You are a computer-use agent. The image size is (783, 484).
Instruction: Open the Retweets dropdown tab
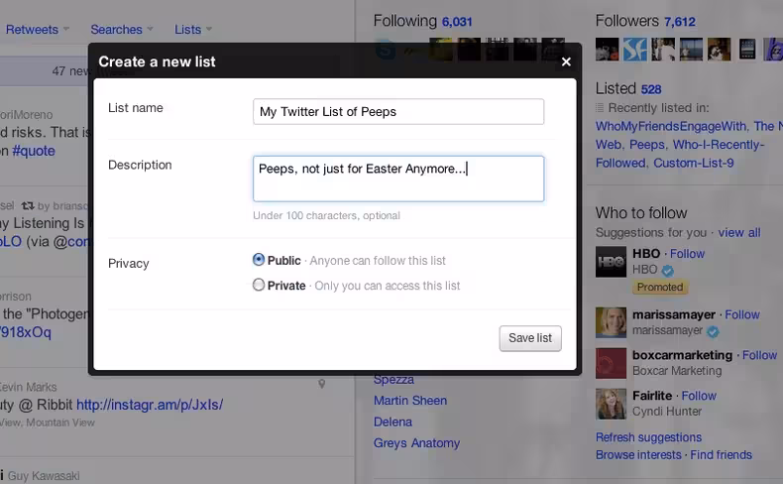point(38,30)
